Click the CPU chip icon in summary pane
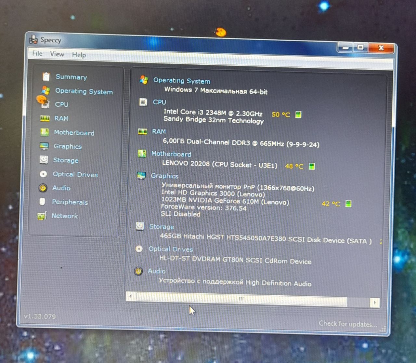This screenshot has height=363, width=416. pyautogui.click(x=143, y=102)
